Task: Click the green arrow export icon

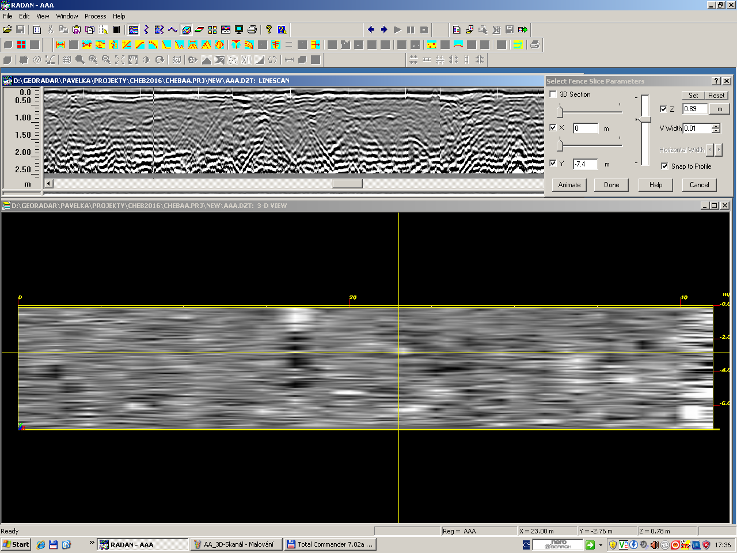Action: [x=523, y=29]
